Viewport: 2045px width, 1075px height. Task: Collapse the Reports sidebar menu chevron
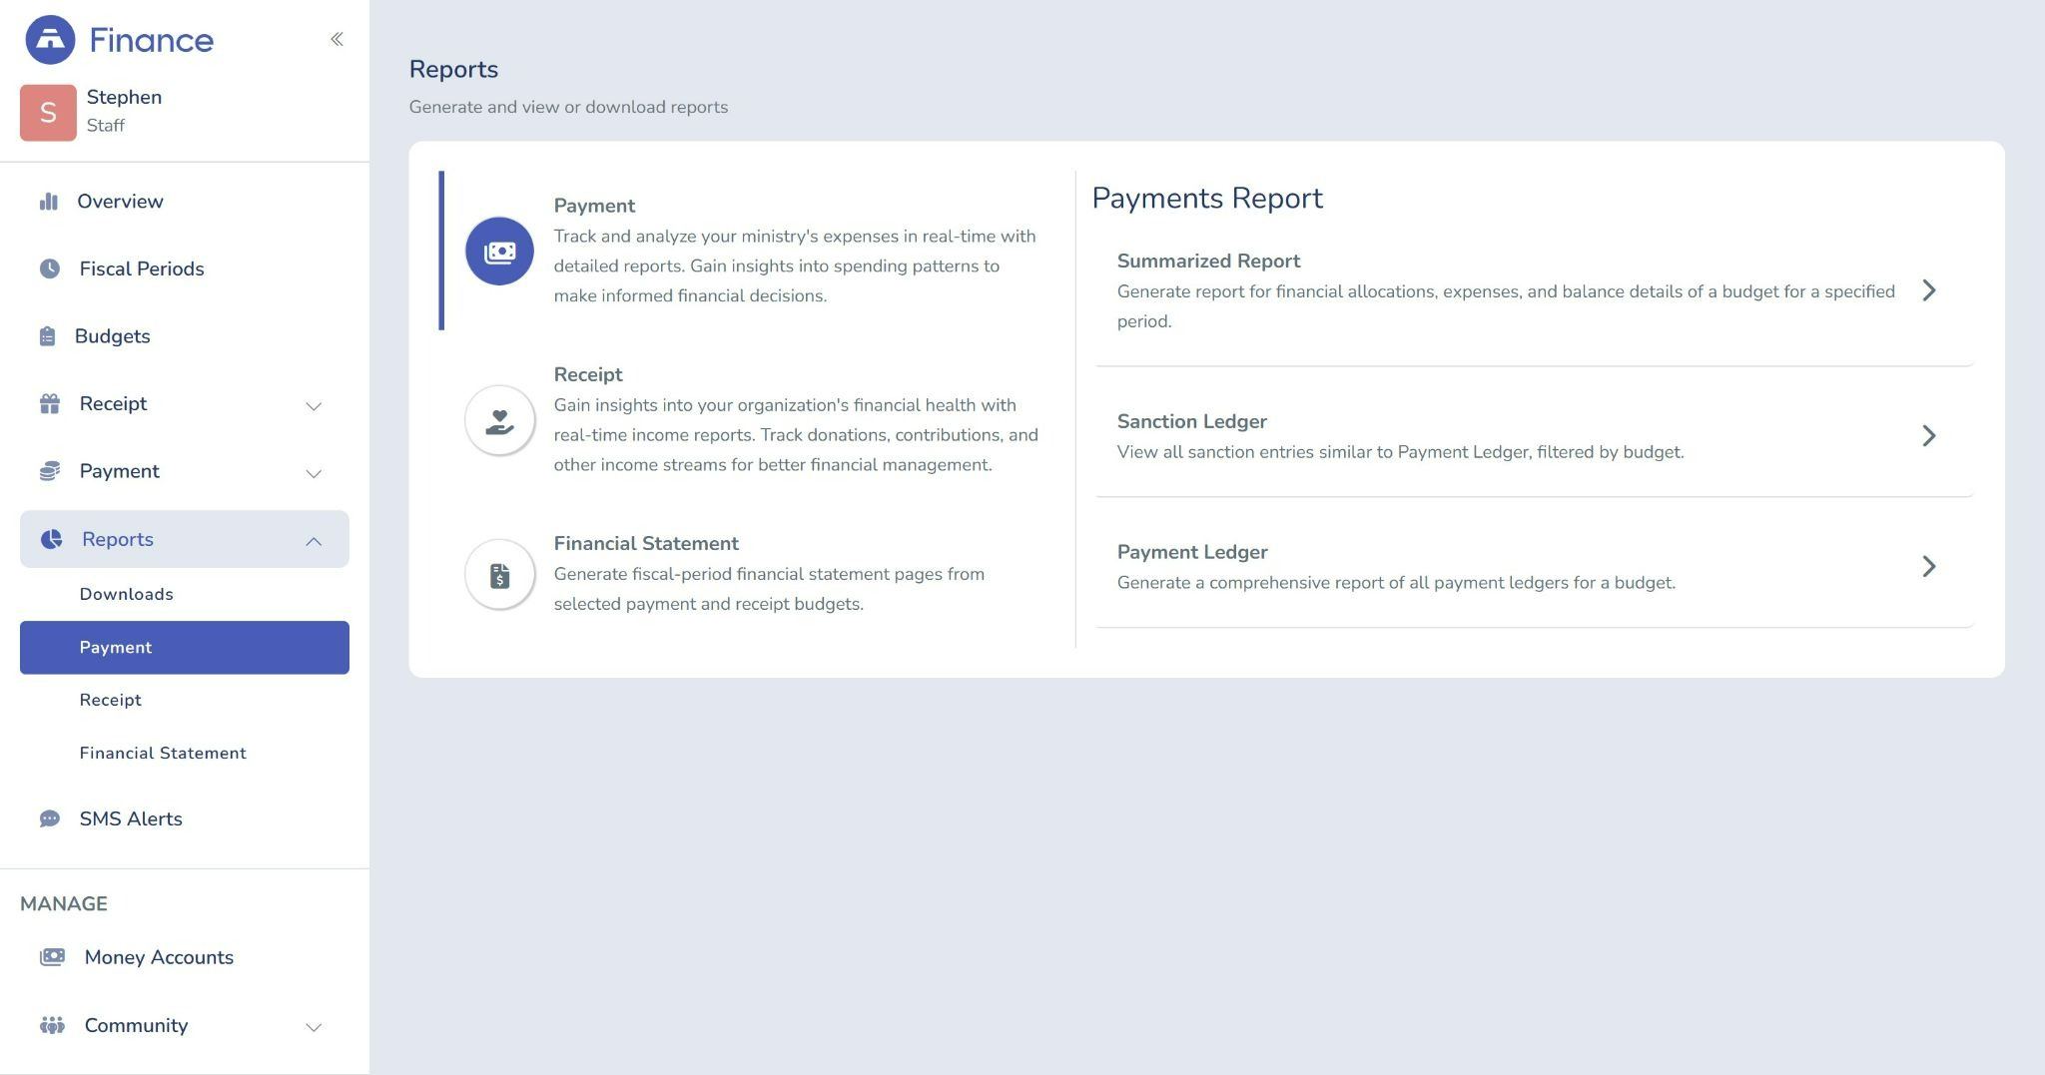(314, 540)
